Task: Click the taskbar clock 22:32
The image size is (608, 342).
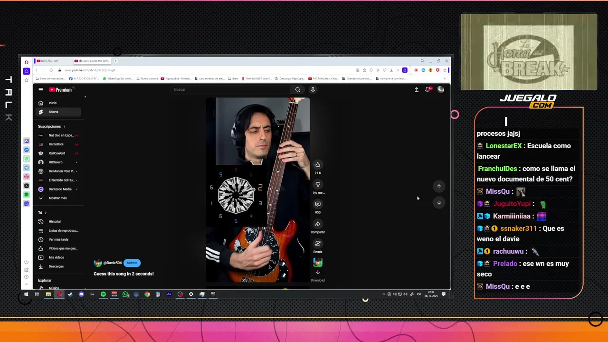Action: 431,294
